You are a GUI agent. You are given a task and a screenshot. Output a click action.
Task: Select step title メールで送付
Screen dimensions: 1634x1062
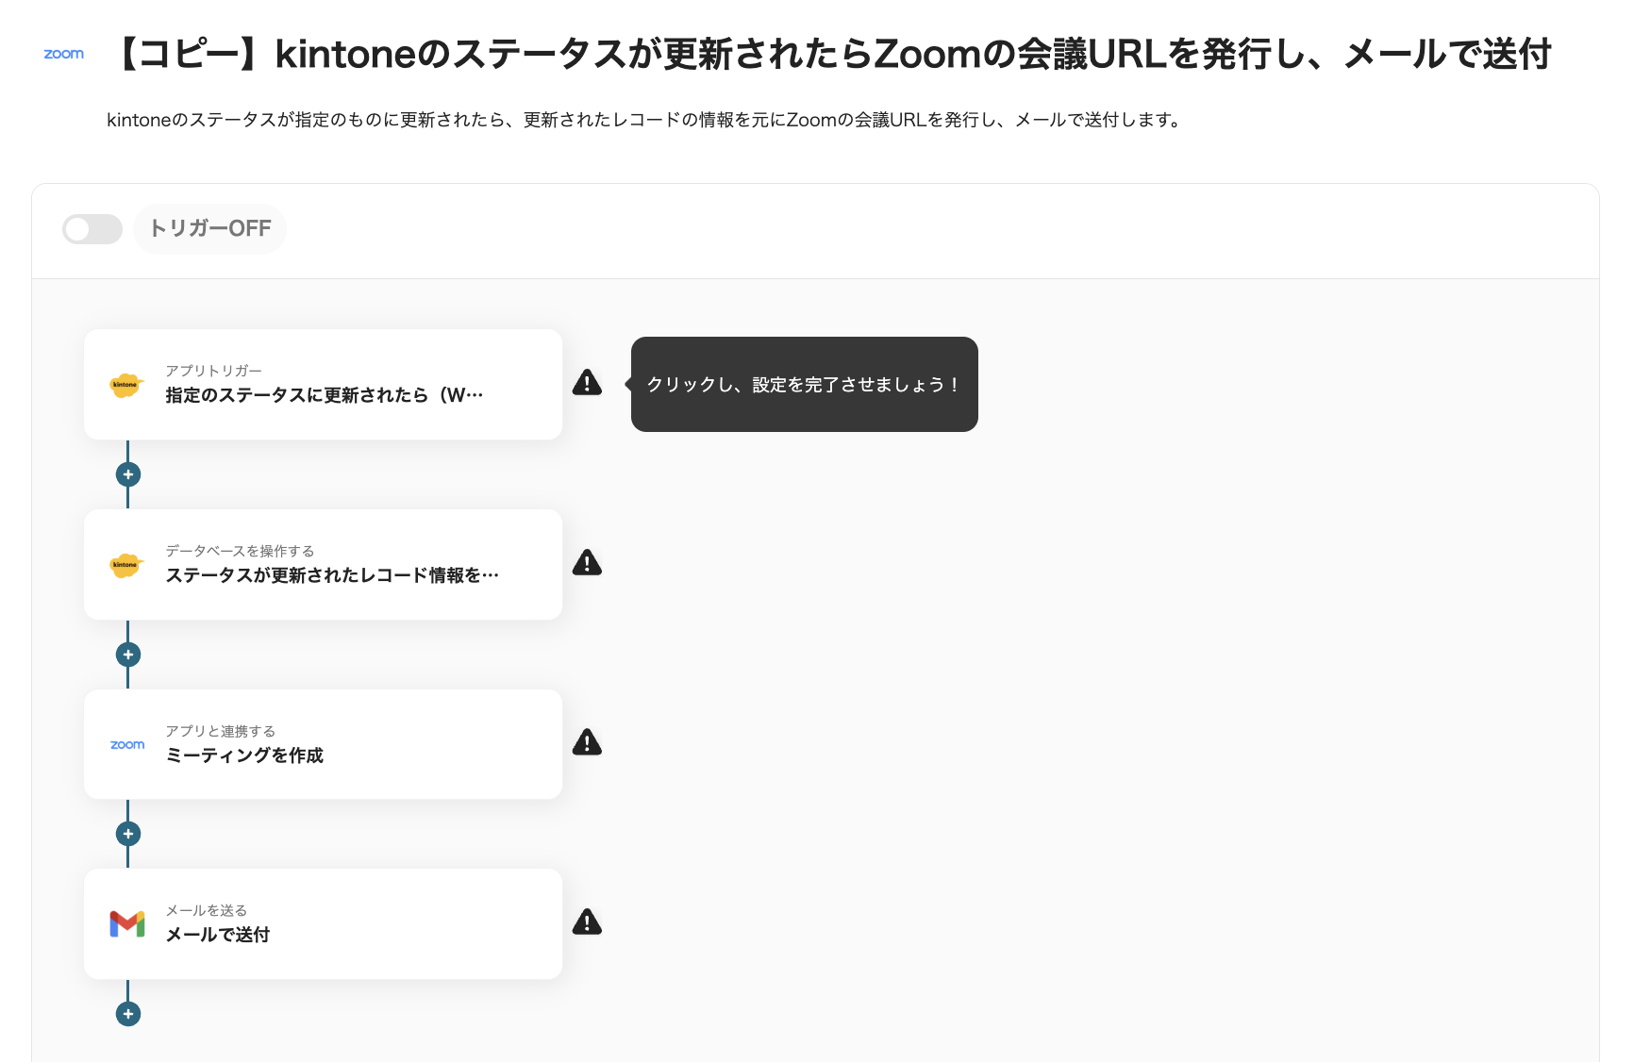(218, 935)
